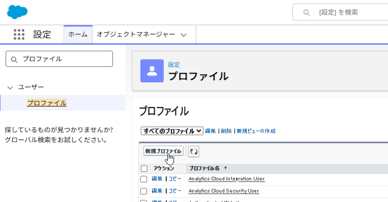Screen dimensions: 388x202
Task: Click コピー for Analytics Cloud Integration User
Action: click(175, 179)
